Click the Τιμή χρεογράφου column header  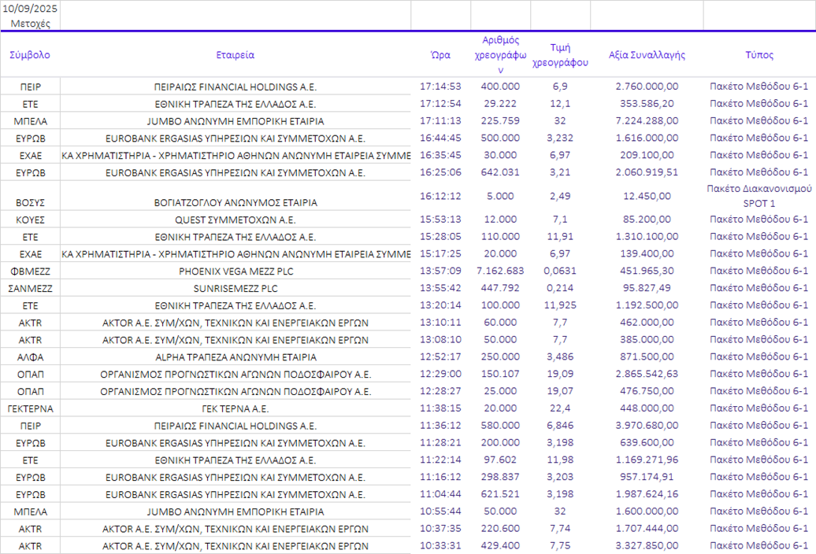point(560,55)
